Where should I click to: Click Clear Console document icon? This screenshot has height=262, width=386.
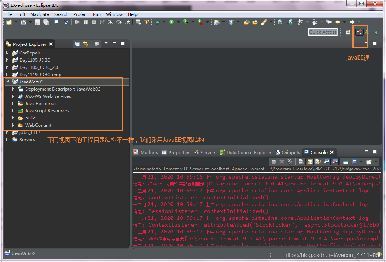[301, 162]
